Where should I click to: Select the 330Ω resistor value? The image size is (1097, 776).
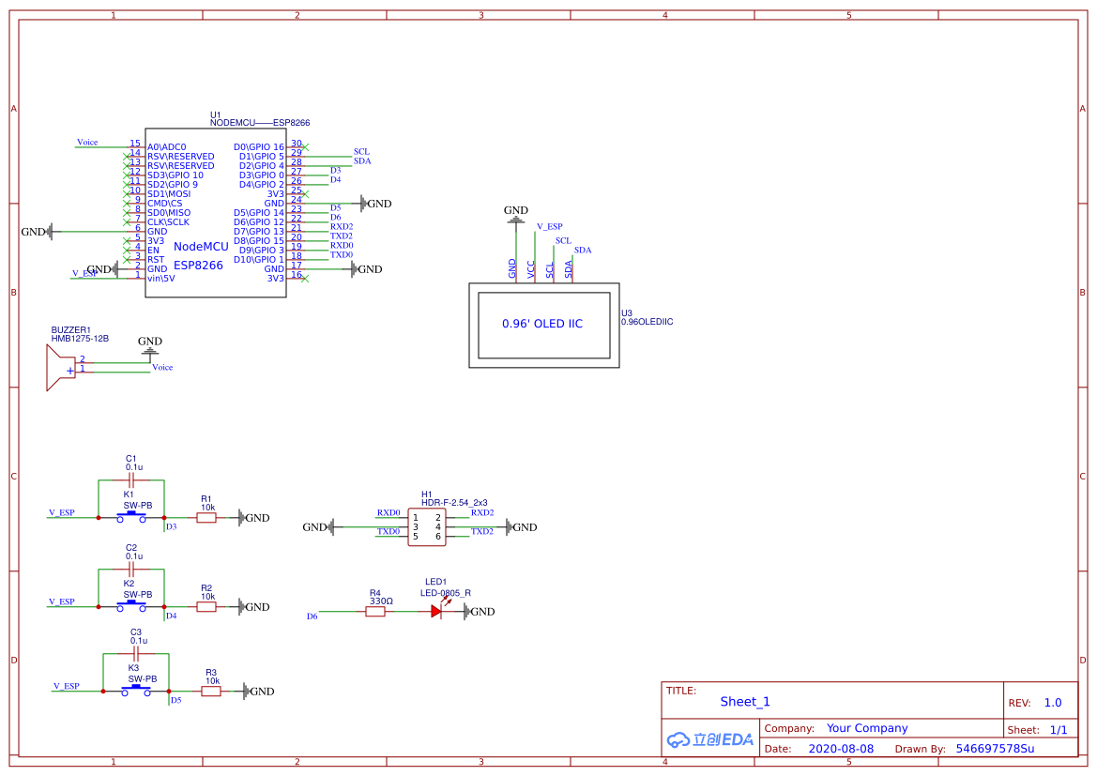pos(381,601)
